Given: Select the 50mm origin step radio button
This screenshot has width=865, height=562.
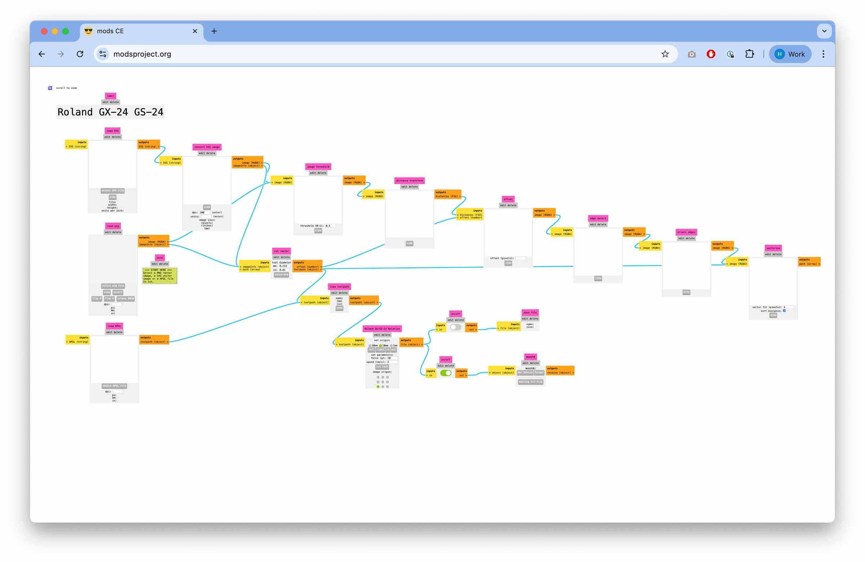Looking at the screenshot, I should point(370,346).
